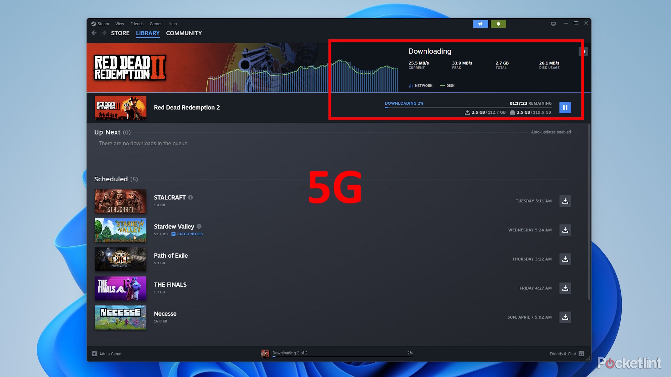Collapse the download details panel

click(x=583, y=51)
